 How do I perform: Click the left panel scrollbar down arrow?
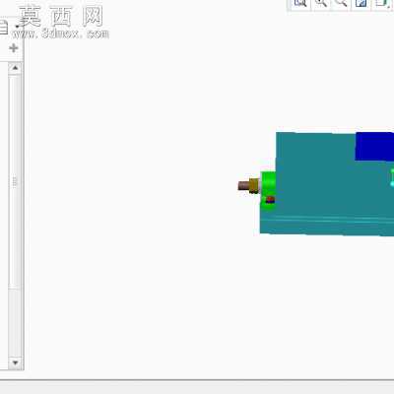coord(15,362)
